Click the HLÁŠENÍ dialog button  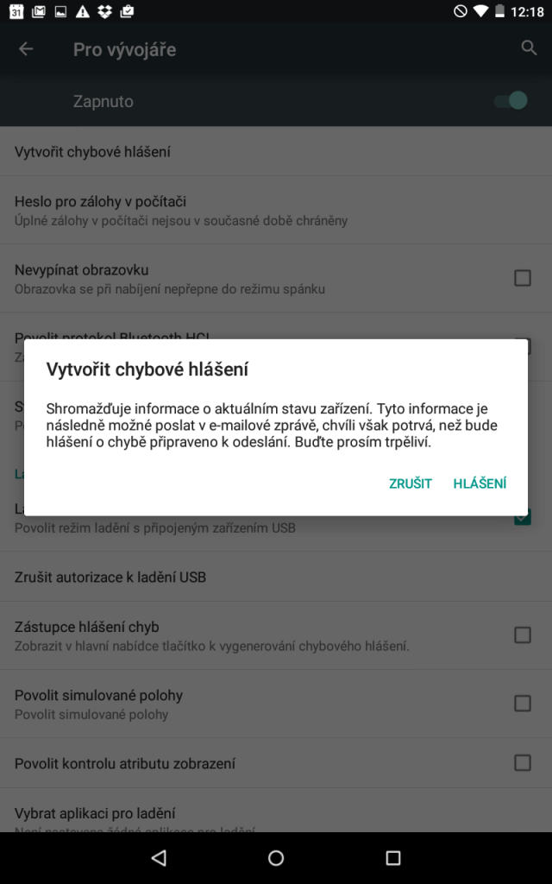480,483
